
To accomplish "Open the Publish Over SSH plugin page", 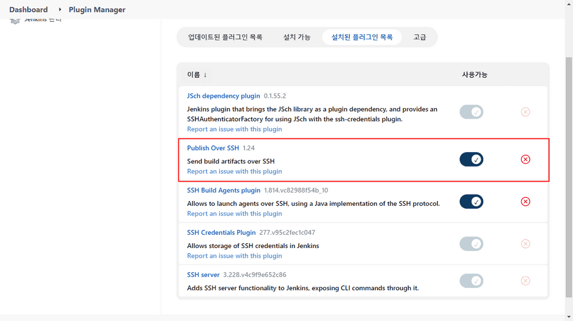I will tap(213, 148).
